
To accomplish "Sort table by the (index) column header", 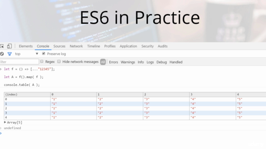I will coord(27,94).
